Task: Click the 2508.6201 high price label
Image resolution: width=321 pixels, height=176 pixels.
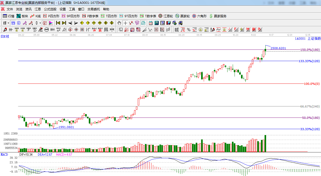Action: pyautogui.click(x=278, y=48)
